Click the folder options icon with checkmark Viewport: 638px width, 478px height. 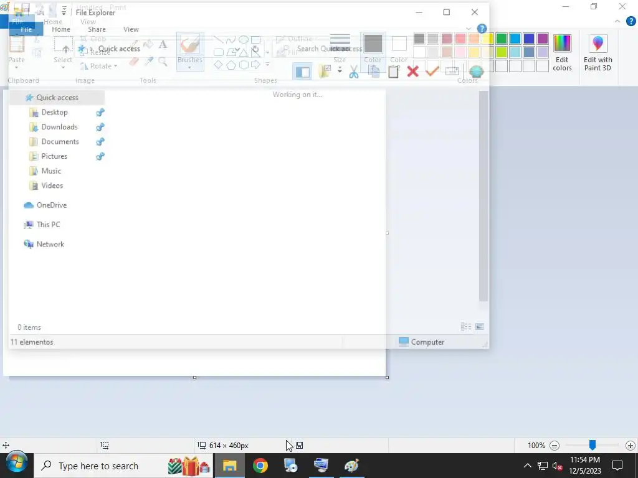click(325, 72)
